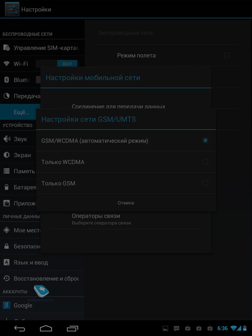Open SIM card management icon entry
Viewport: 252px width, 336px height.
pos(7,48)
